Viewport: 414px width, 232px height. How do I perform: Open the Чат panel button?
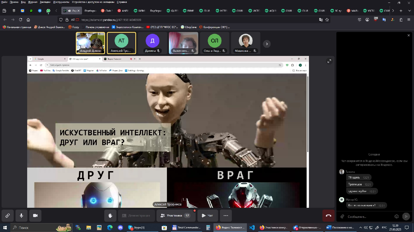click(x=208, y=216)
